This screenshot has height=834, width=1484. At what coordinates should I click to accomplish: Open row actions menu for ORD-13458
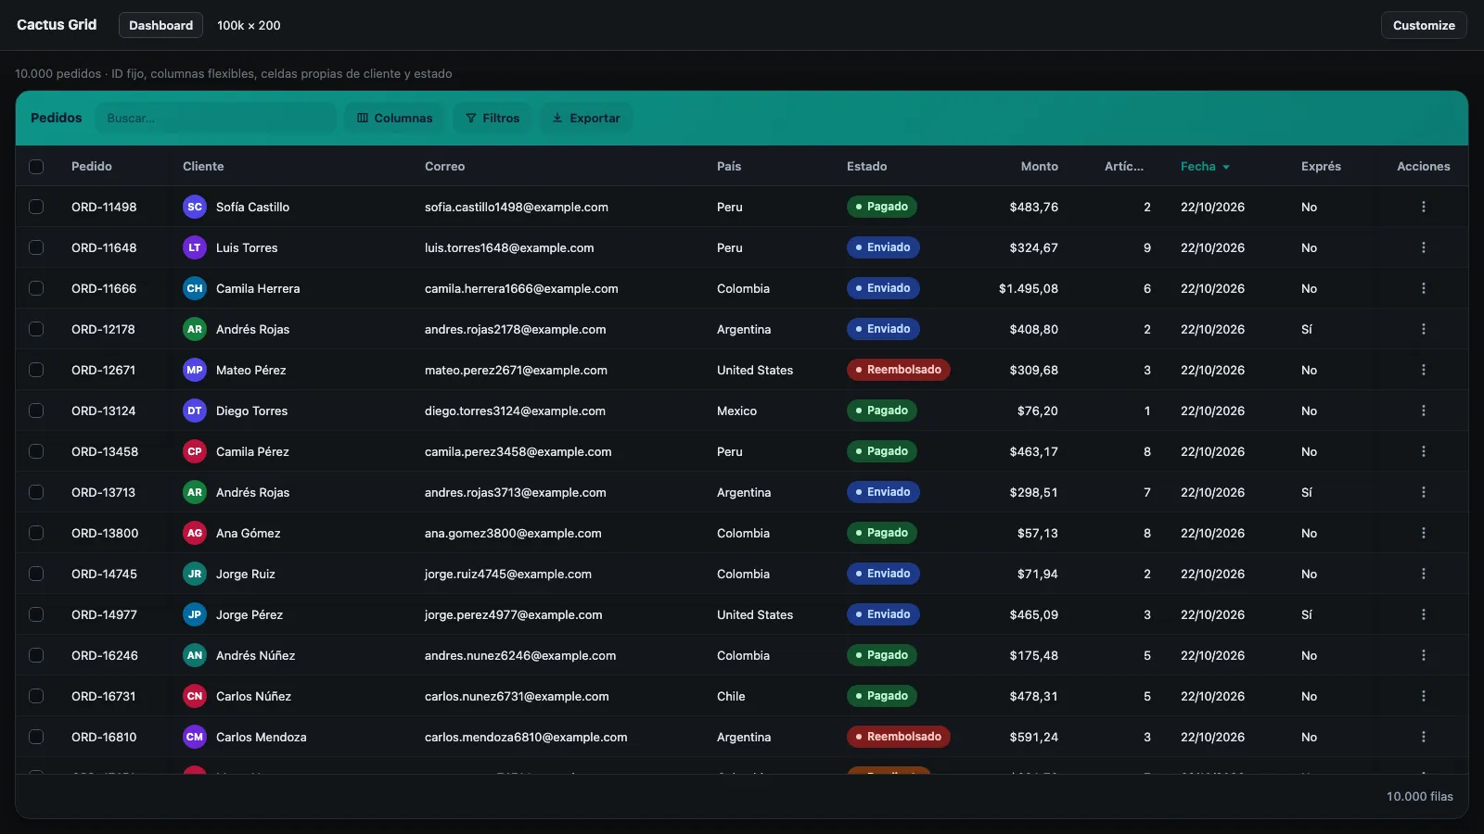point(1424,451)
